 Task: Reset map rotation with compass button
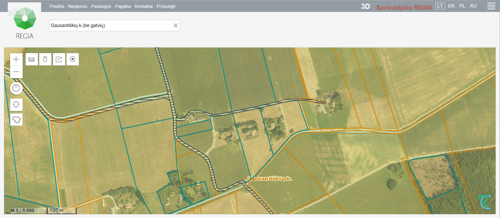[16, 88]
